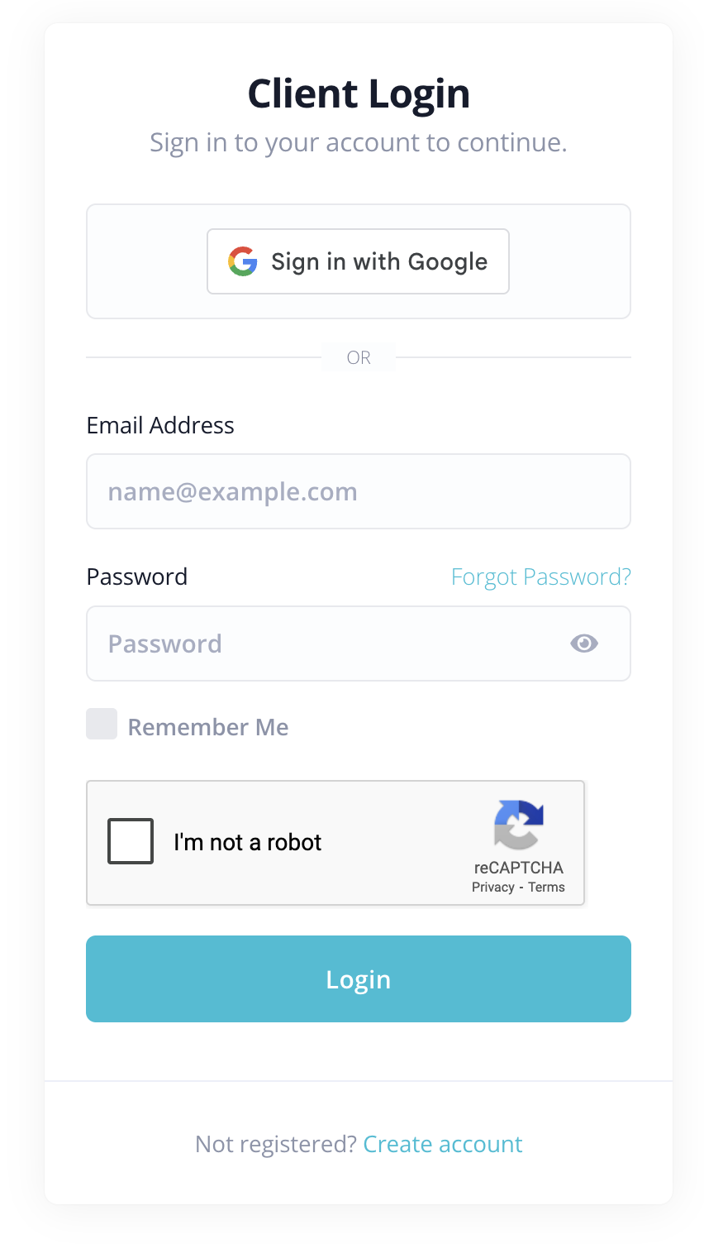Click the OR divider label

point(359,357)
